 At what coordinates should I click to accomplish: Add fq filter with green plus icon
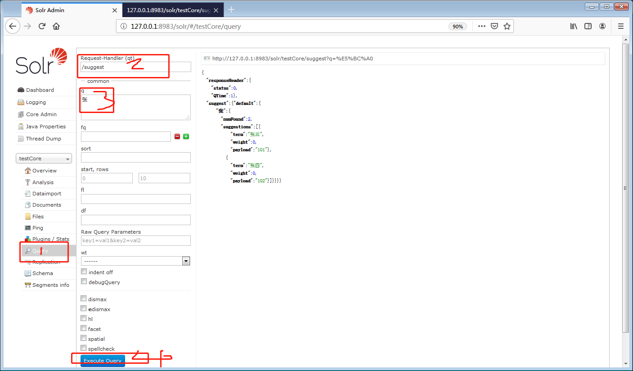(186, 136)
